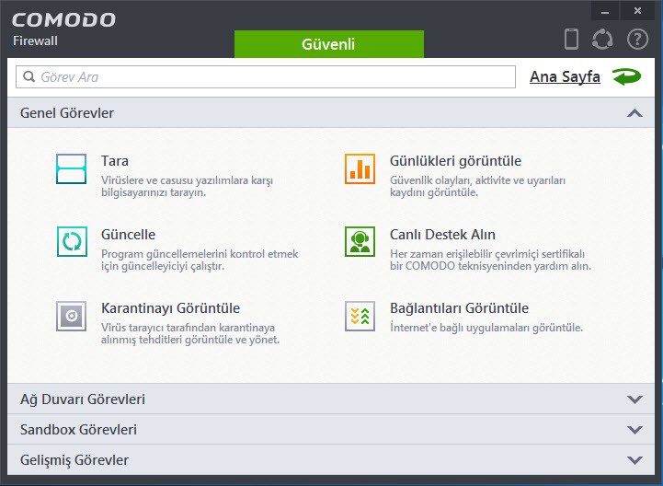Expand the Ağ Duvarı Görevleri chevron
This screenshot has height=486, width=663.
(634, 399)
